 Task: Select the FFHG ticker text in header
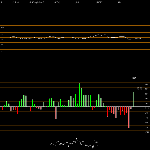[x=100, y=2]
